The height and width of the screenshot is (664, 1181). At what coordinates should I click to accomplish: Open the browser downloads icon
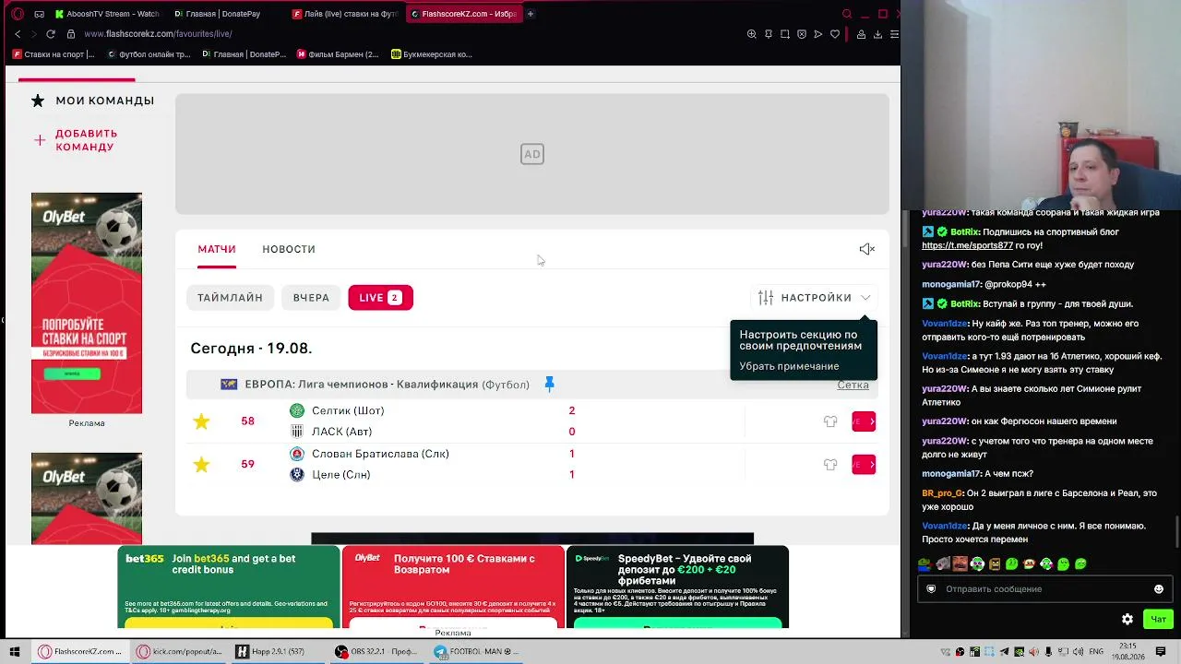point(877,34)
